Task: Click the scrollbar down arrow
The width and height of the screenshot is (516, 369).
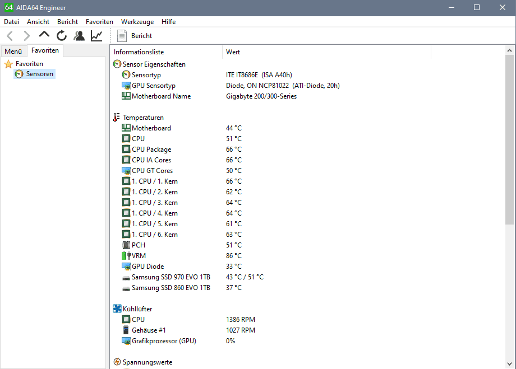Action: [x=509, y=364]
